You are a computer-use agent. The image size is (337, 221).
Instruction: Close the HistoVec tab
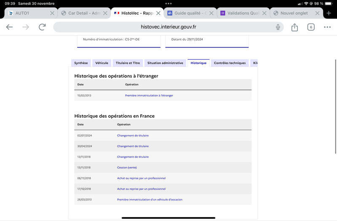coord(158,13)
